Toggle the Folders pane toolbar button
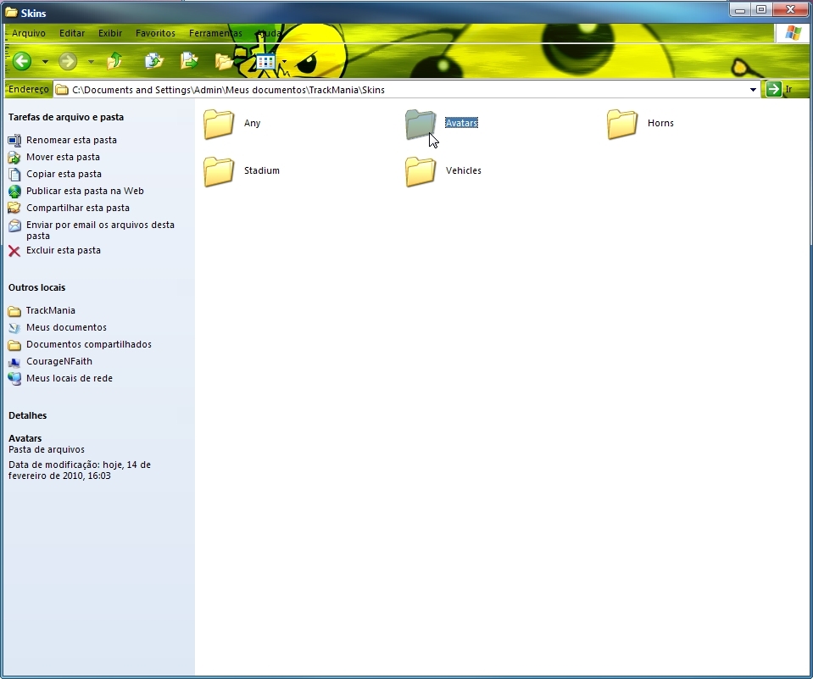The height and width of the screenshot is (679, 813). [224, 61]
